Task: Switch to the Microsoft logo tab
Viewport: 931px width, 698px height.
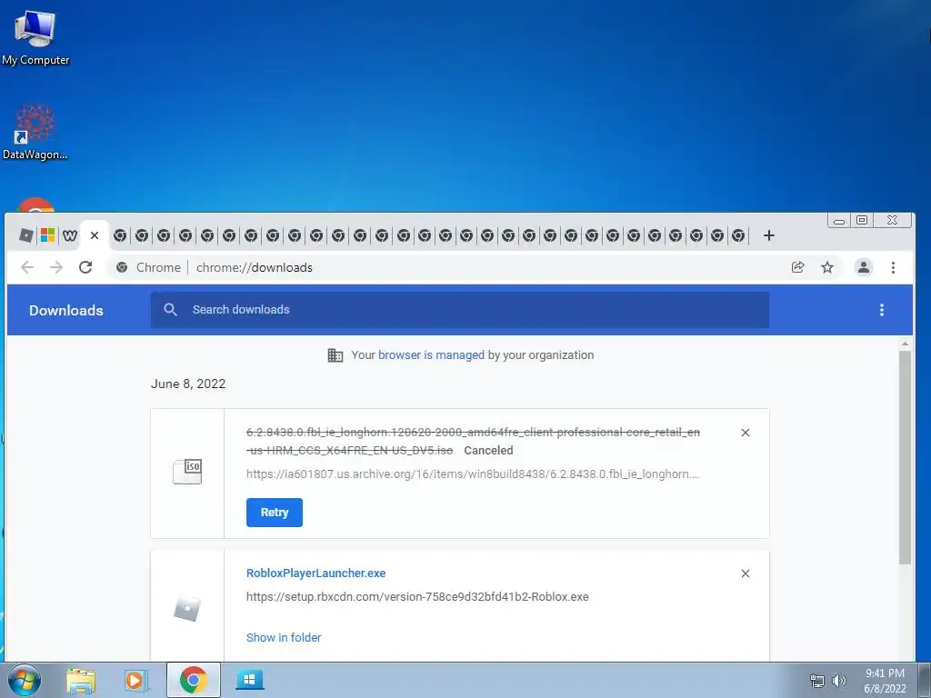Action: [x=47, y=235]
